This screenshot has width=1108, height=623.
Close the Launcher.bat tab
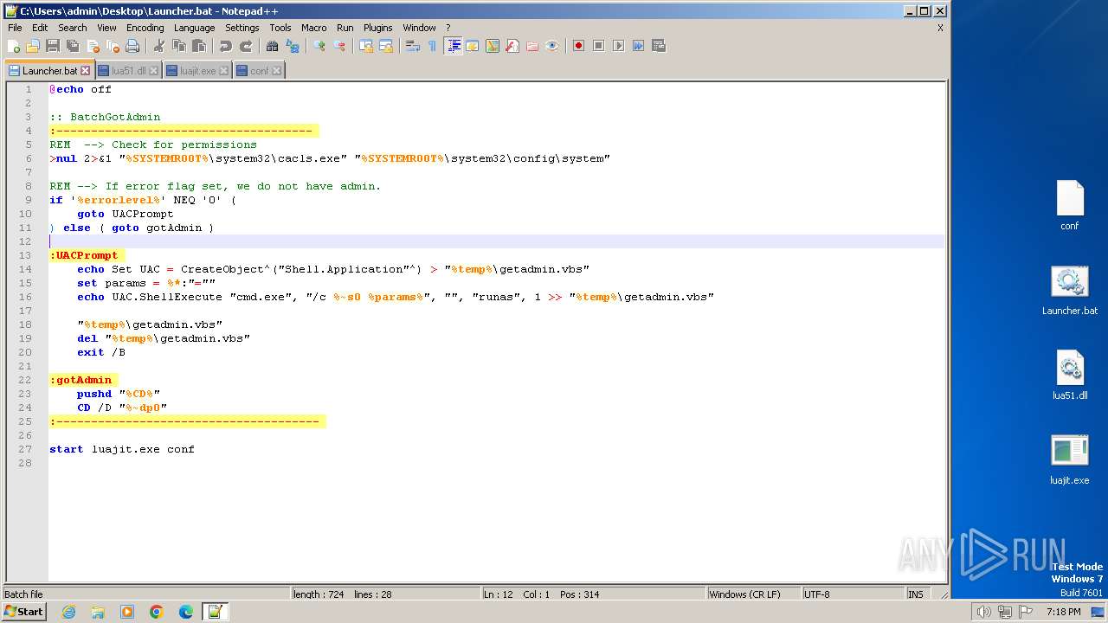(x=85, y=71)
